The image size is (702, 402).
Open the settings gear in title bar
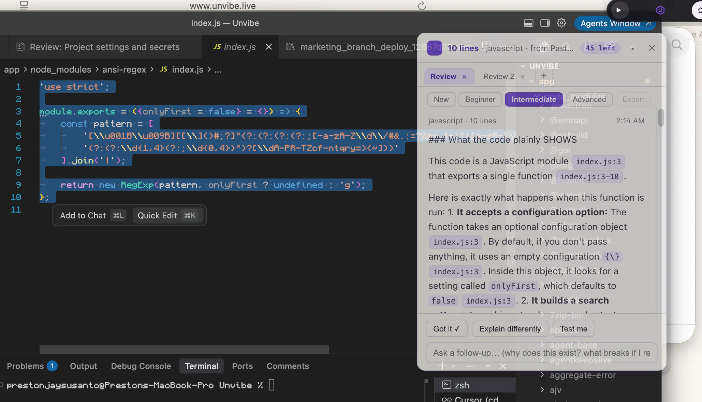[x=561, y=23]
